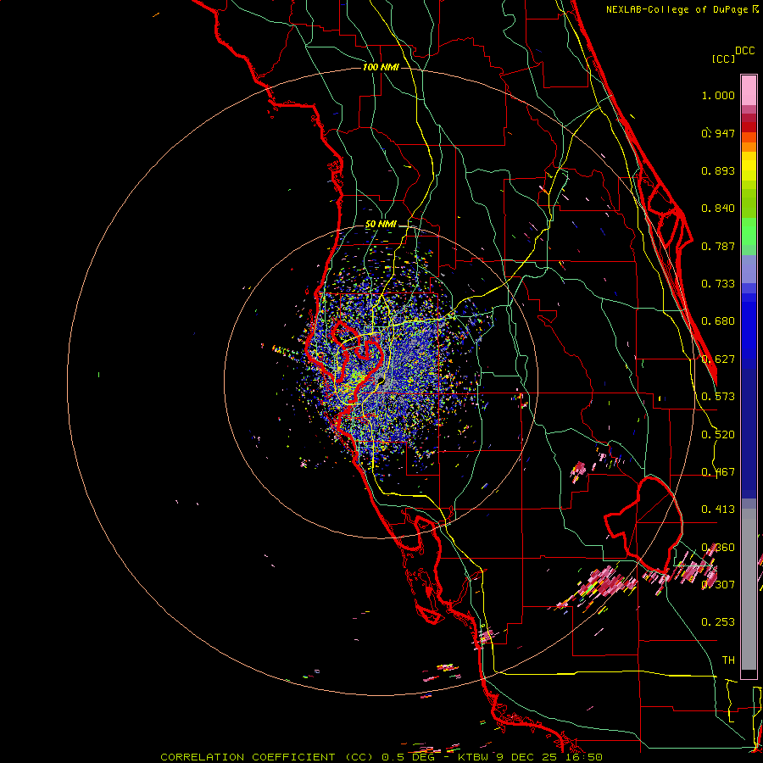
Task: Click the 0.360 legend value
Action: 718,548
